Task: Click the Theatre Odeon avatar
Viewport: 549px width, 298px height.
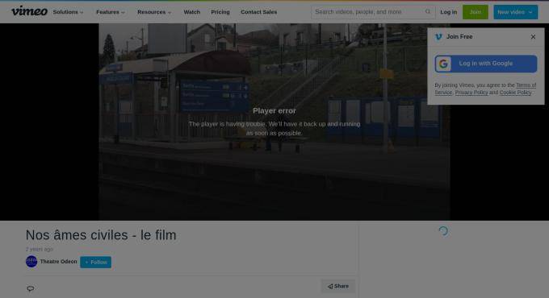Action: [x=31, y=261]
